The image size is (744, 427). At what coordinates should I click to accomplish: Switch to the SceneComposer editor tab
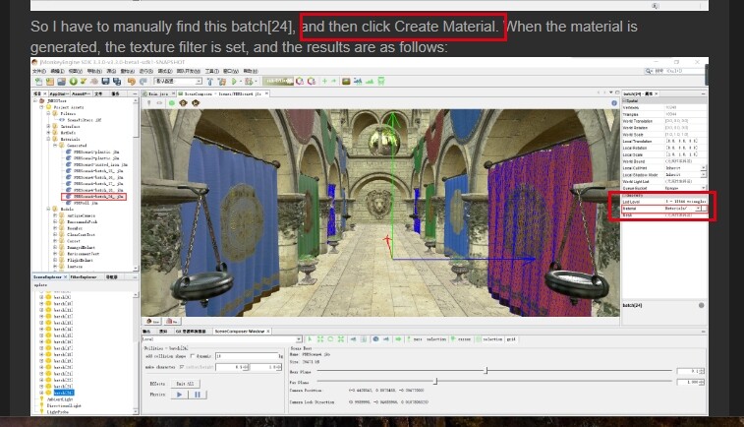coord(221,93)
